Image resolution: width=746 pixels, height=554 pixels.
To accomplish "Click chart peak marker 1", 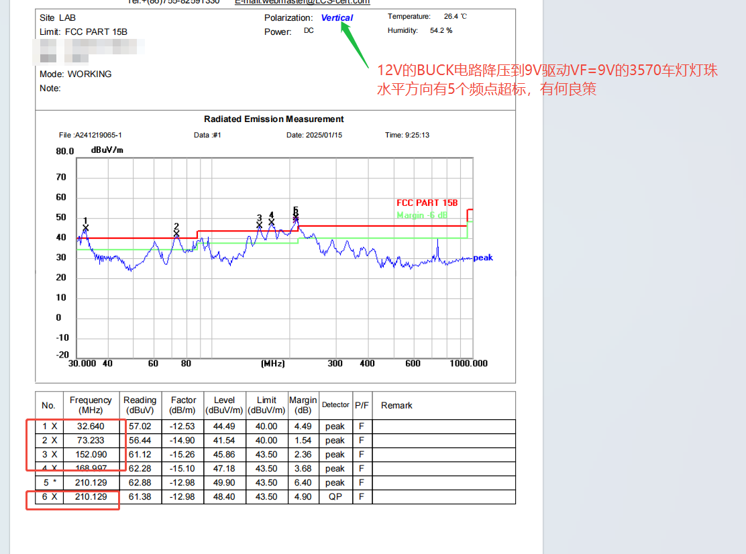I will [x=86, y=228].
